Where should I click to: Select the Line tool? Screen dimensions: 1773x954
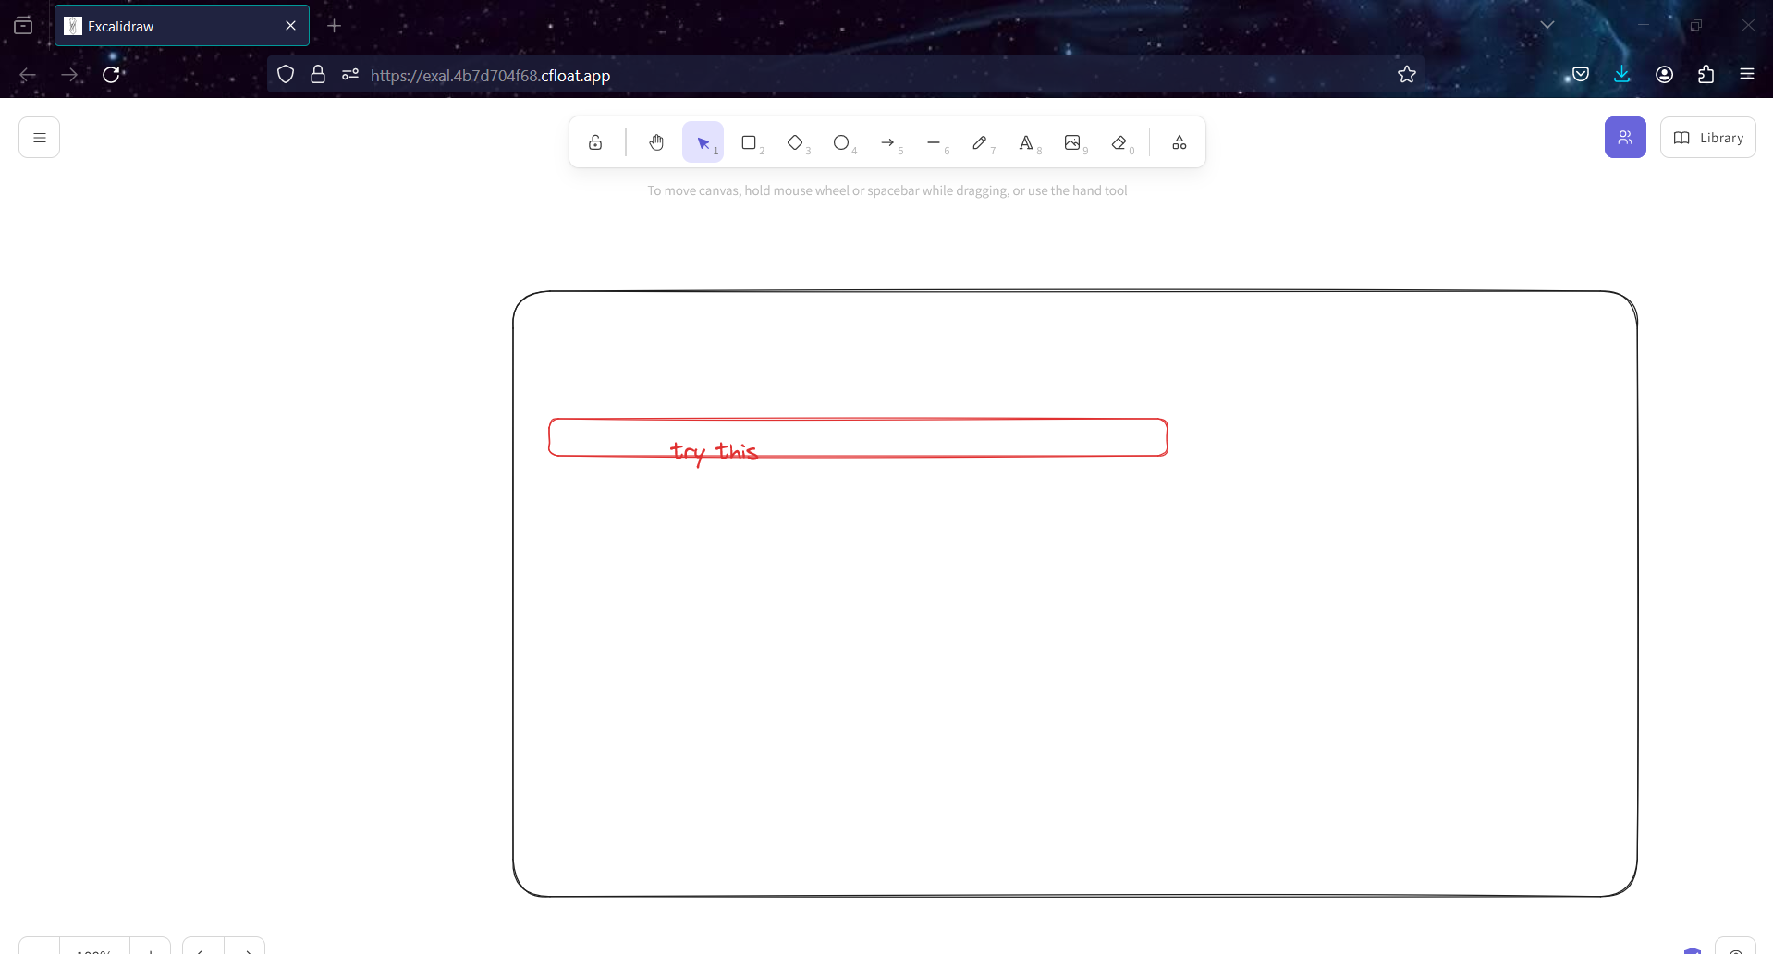(934, 142)
